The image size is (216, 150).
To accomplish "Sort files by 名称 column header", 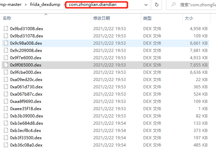I will coord(7,18).
